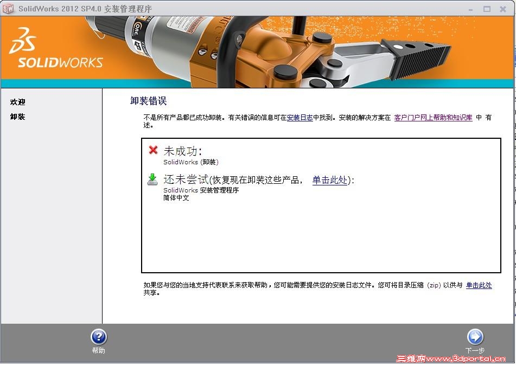The width and height of the screenshot is (516, 366).
Task: Click the 简体中文 entry
Action: 176,197
